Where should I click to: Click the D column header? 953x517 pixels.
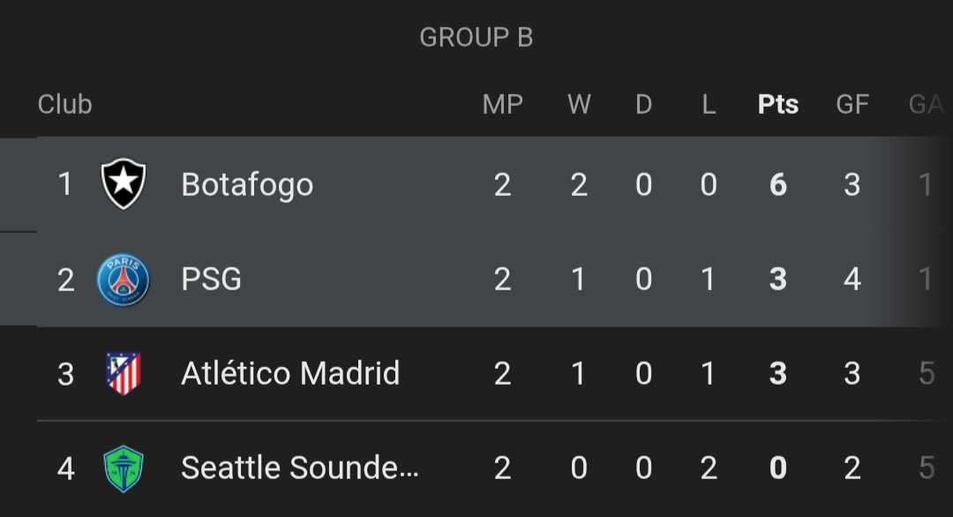(643, 104)
